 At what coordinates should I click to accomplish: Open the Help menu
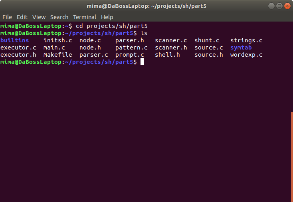point(107,17)
